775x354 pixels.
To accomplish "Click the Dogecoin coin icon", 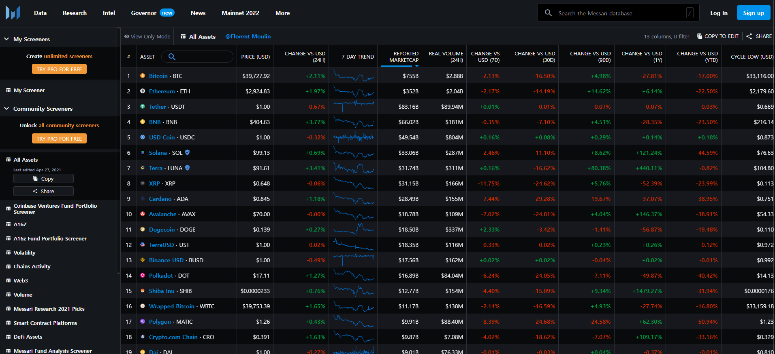I will [x=143, y=229].
